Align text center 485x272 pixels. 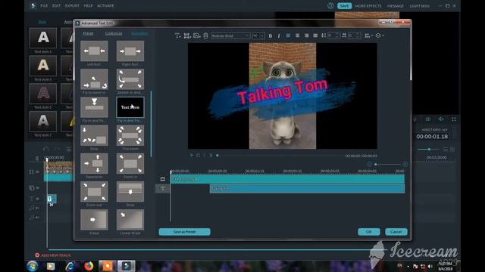tap(297, 36)
